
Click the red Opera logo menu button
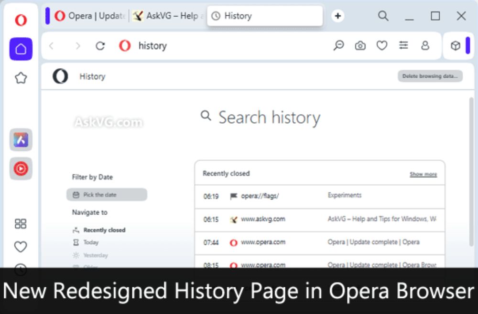click(21, 20)
